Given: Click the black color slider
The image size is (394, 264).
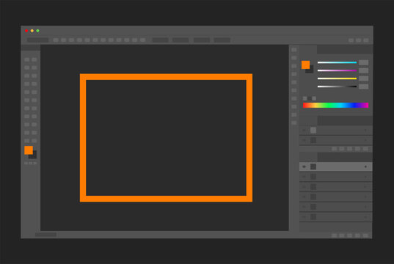Looking at the screenshot, I should (x=337, y=87).
